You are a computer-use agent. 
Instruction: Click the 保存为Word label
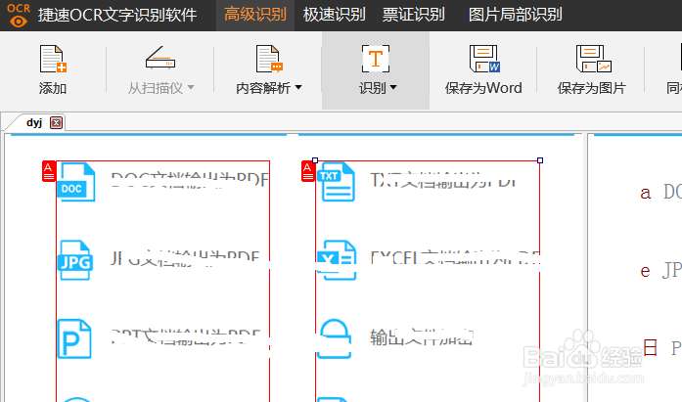pyautogui.click(x=483, y=88)
